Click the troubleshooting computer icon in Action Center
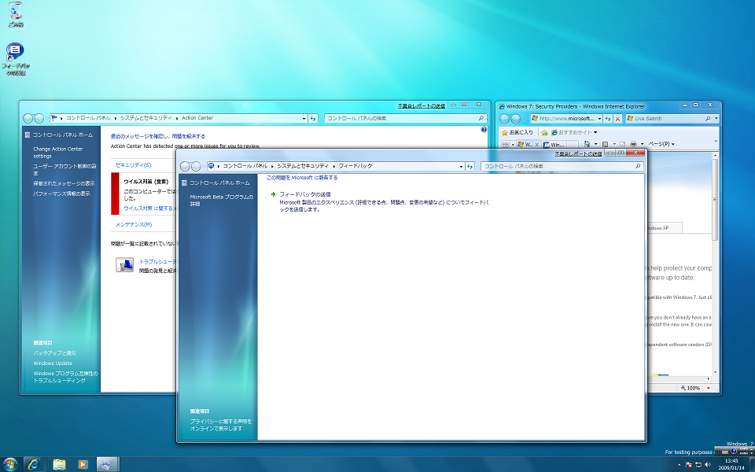The image size is (755, 472). pyautogui.click(x=125, y=265)
